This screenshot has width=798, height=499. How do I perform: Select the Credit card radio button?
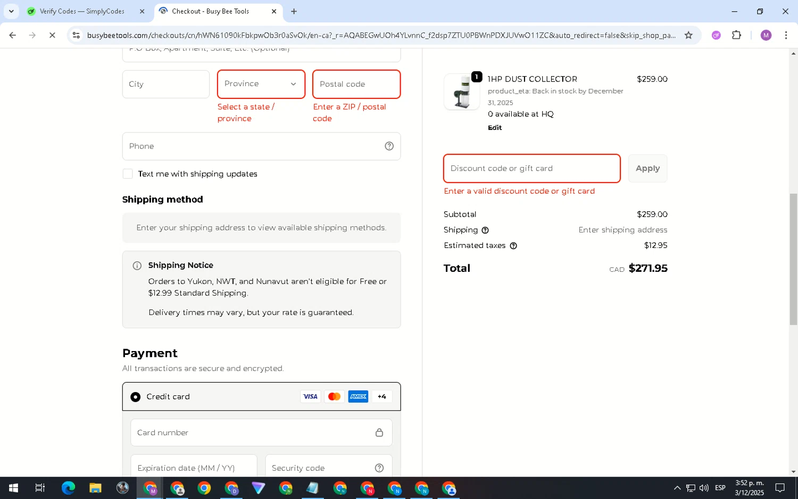pos(136,397)
